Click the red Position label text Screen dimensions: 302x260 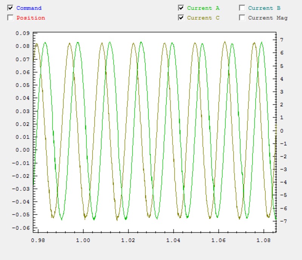pyautogui.click(x=31, y=18)
